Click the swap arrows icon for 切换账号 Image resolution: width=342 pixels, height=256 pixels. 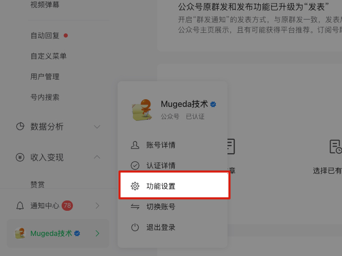pyautogui.click(x=135, y=207)
